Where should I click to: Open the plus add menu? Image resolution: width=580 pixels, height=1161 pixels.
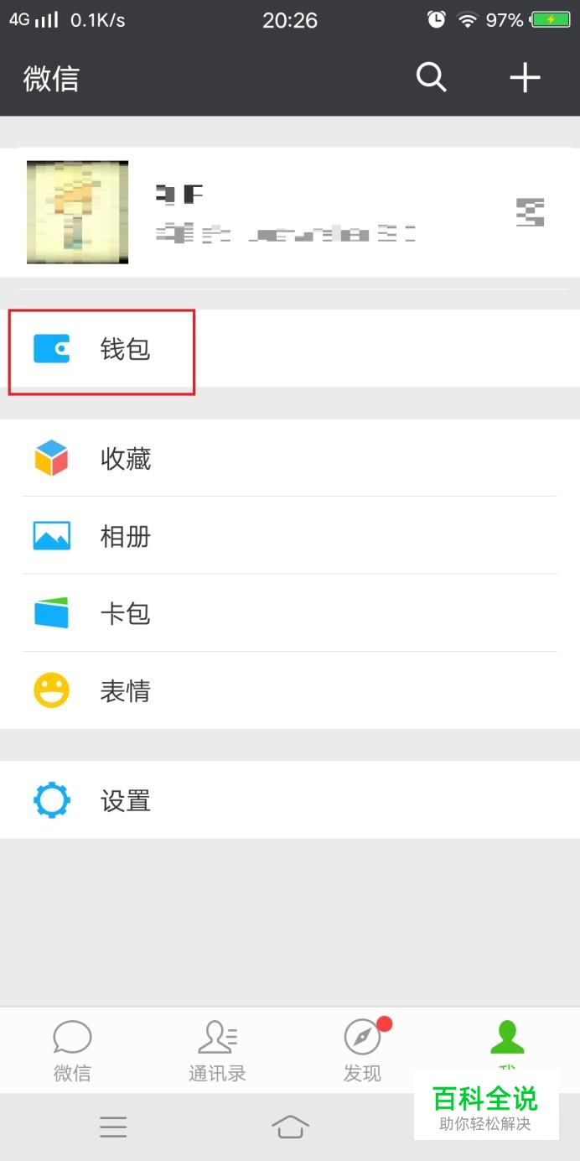click(526, 78)
